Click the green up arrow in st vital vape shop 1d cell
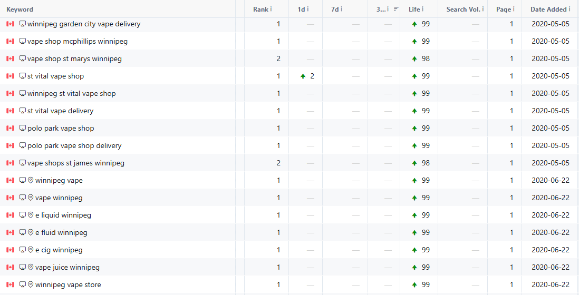 [303, 76]
